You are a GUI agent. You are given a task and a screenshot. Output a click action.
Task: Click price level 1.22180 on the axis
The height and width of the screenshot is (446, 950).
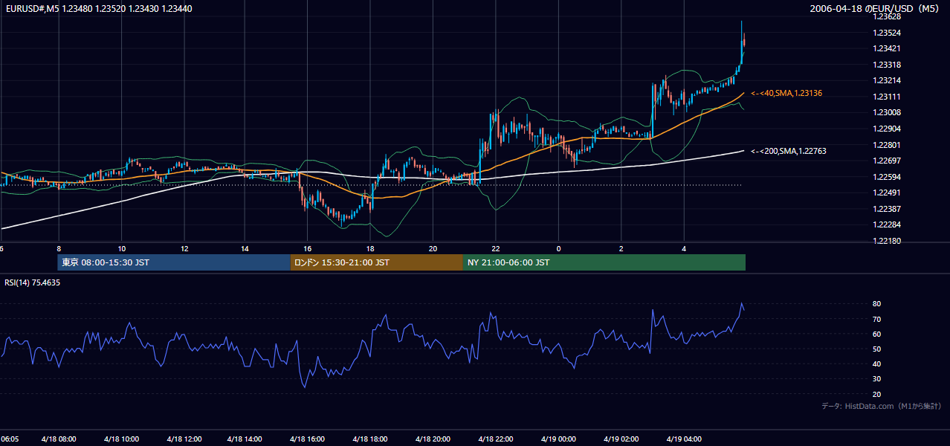(x=888, y=241)
